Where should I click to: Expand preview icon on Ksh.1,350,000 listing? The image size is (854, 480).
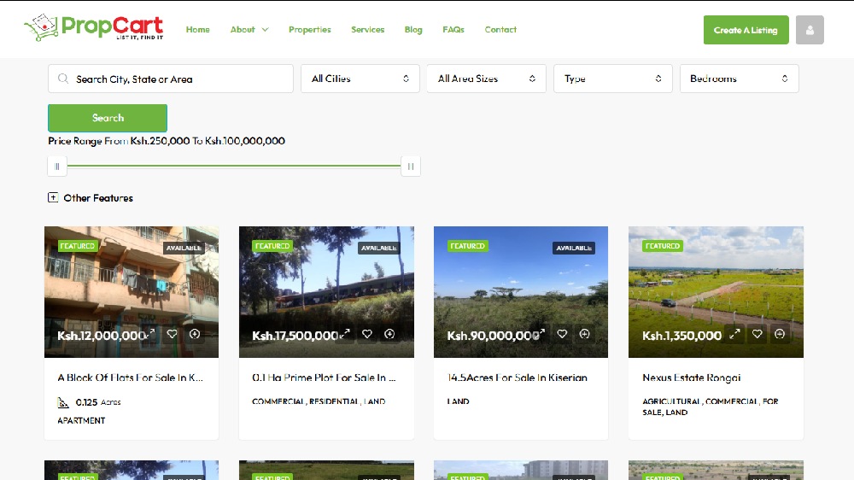734,334
